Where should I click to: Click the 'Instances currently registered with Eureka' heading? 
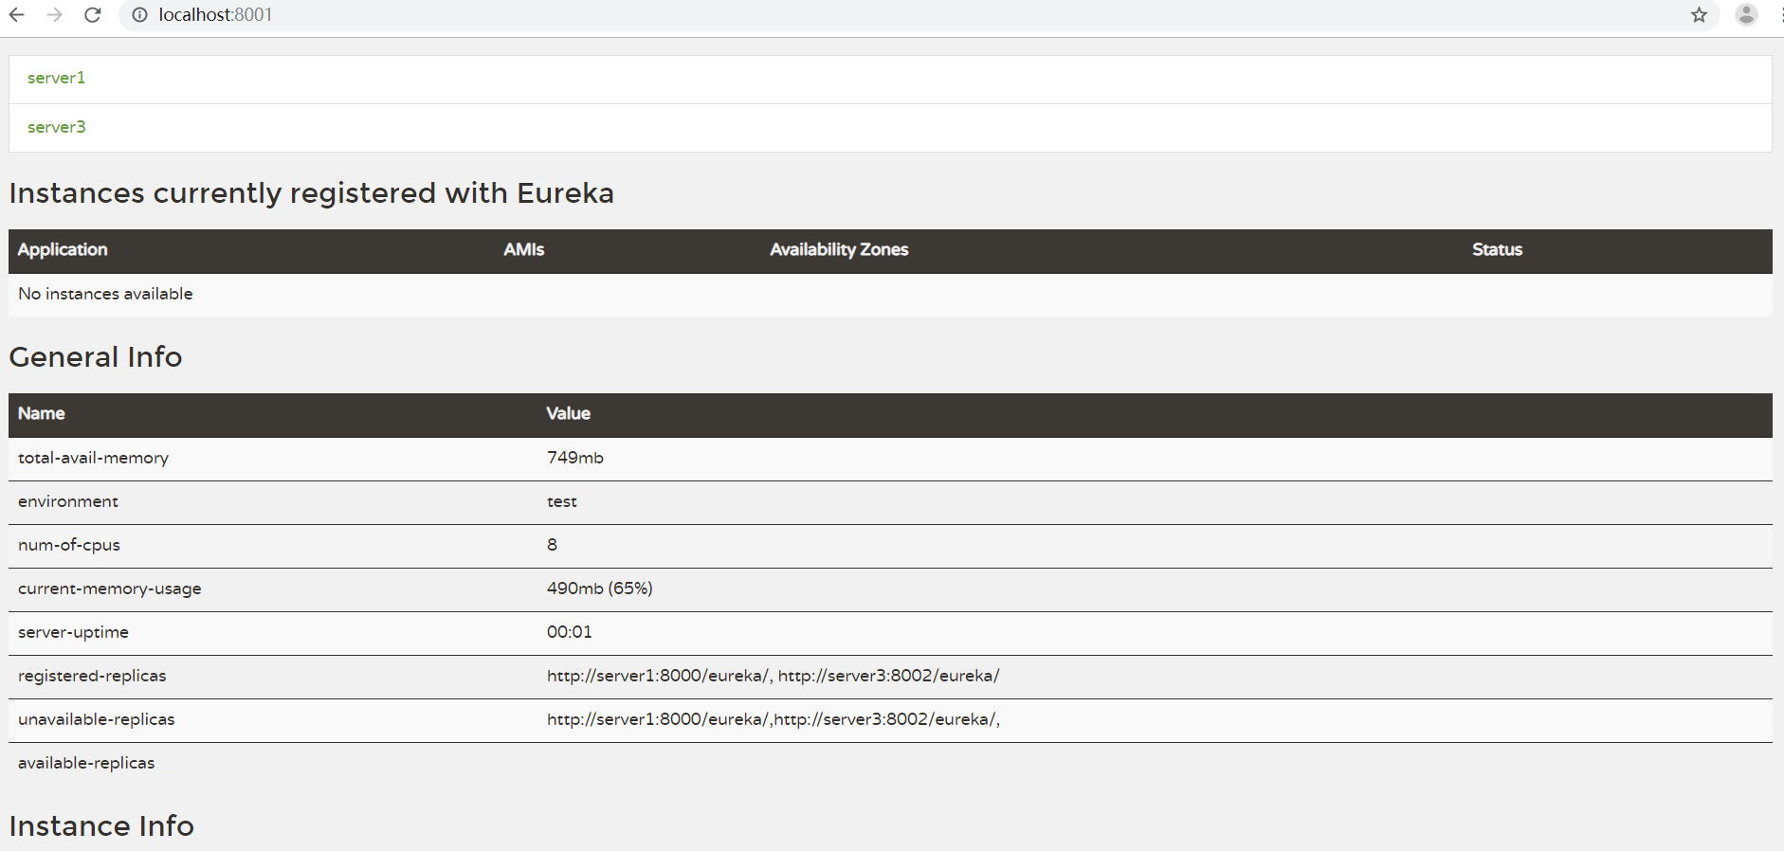pyautogui.click(x=312, y=193)
